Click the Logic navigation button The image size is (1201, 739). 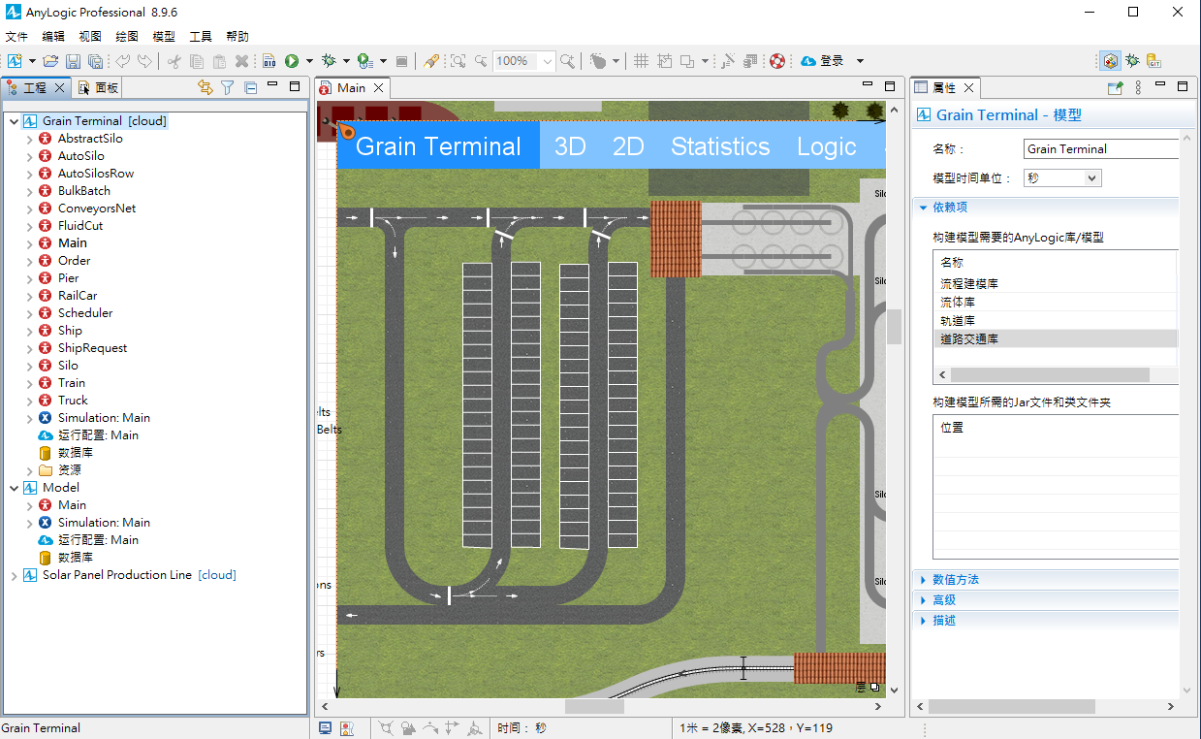pos(827,146)
